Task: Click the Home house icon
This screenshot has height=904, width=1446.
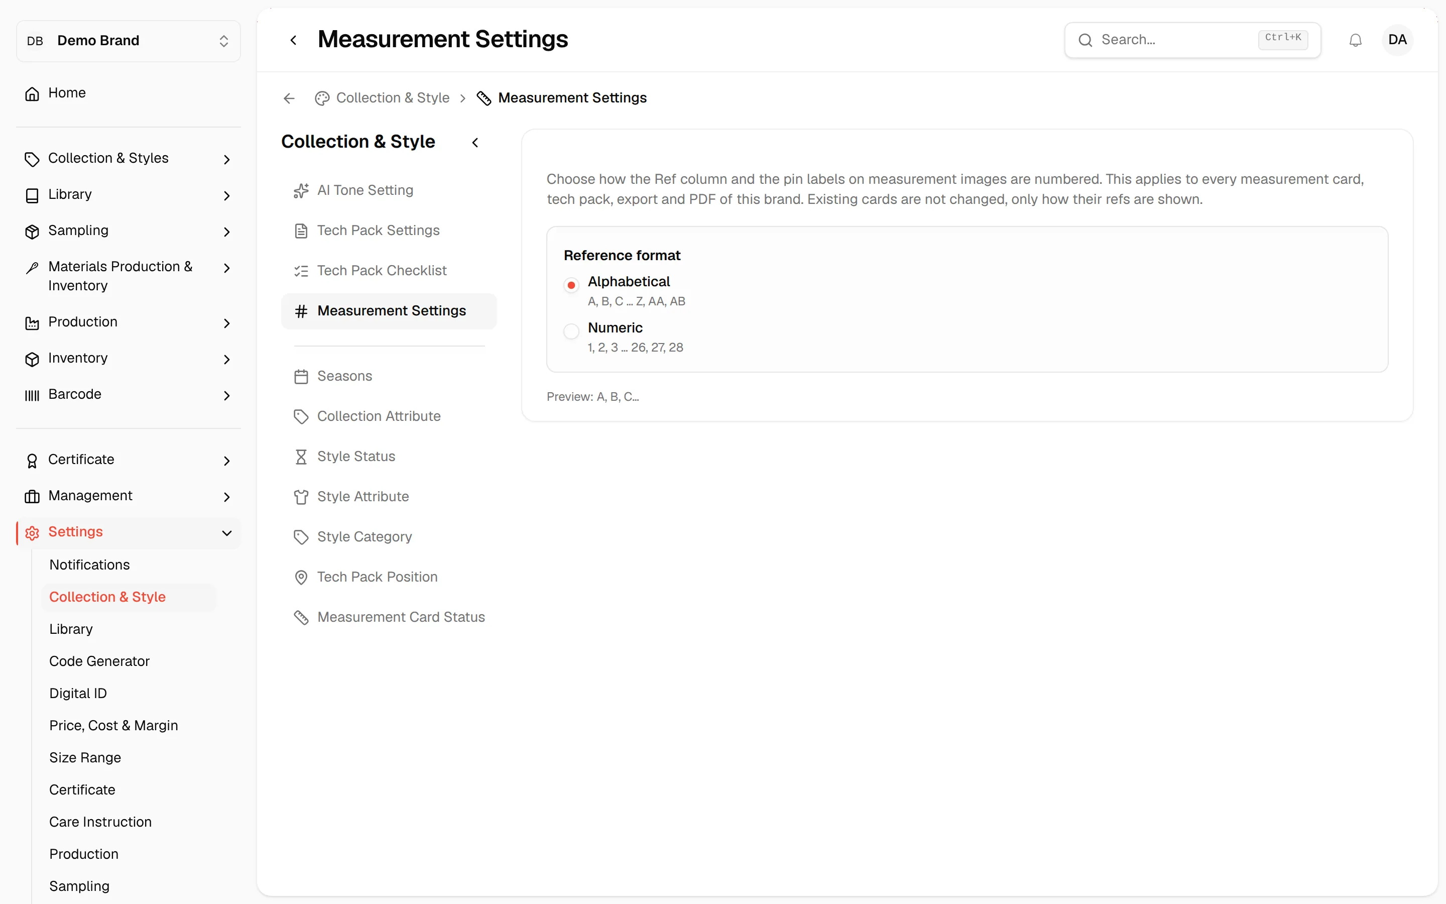Action: [x=32, y=93]
